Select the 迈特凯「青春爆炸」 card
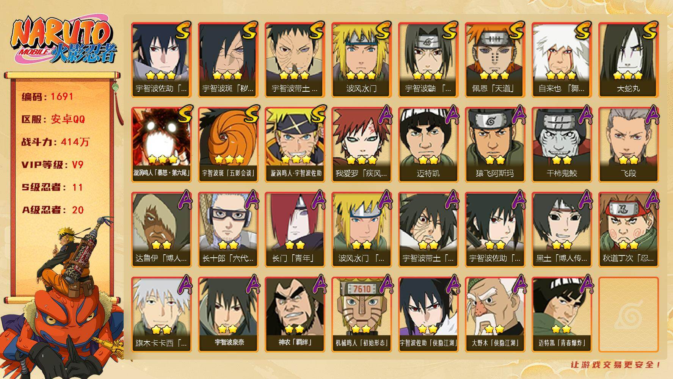Screen dimensions: 673x379 [562, 314]
